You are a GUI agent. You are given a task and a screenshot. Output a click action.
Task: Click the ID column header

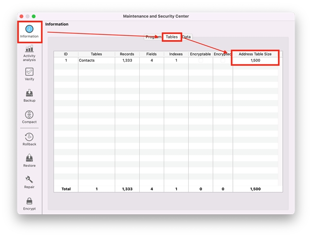pyautogui.click(x=66, y=54)
